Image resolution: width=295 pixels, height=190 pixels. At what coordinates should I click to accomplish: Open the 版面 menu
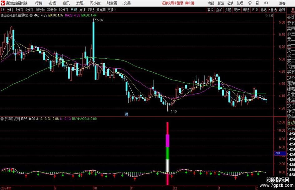pyautogui.click(x=220, y=3)
